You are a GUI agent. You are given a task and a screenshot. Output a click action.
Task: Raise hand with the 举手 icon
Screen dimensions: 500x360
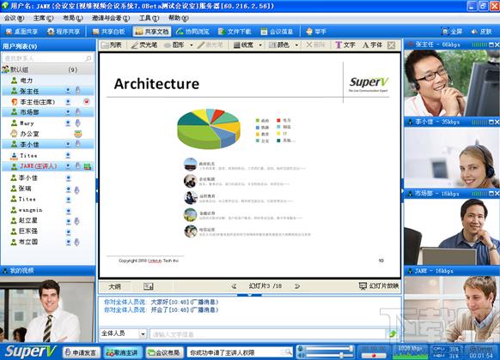(x=316, y=32)
